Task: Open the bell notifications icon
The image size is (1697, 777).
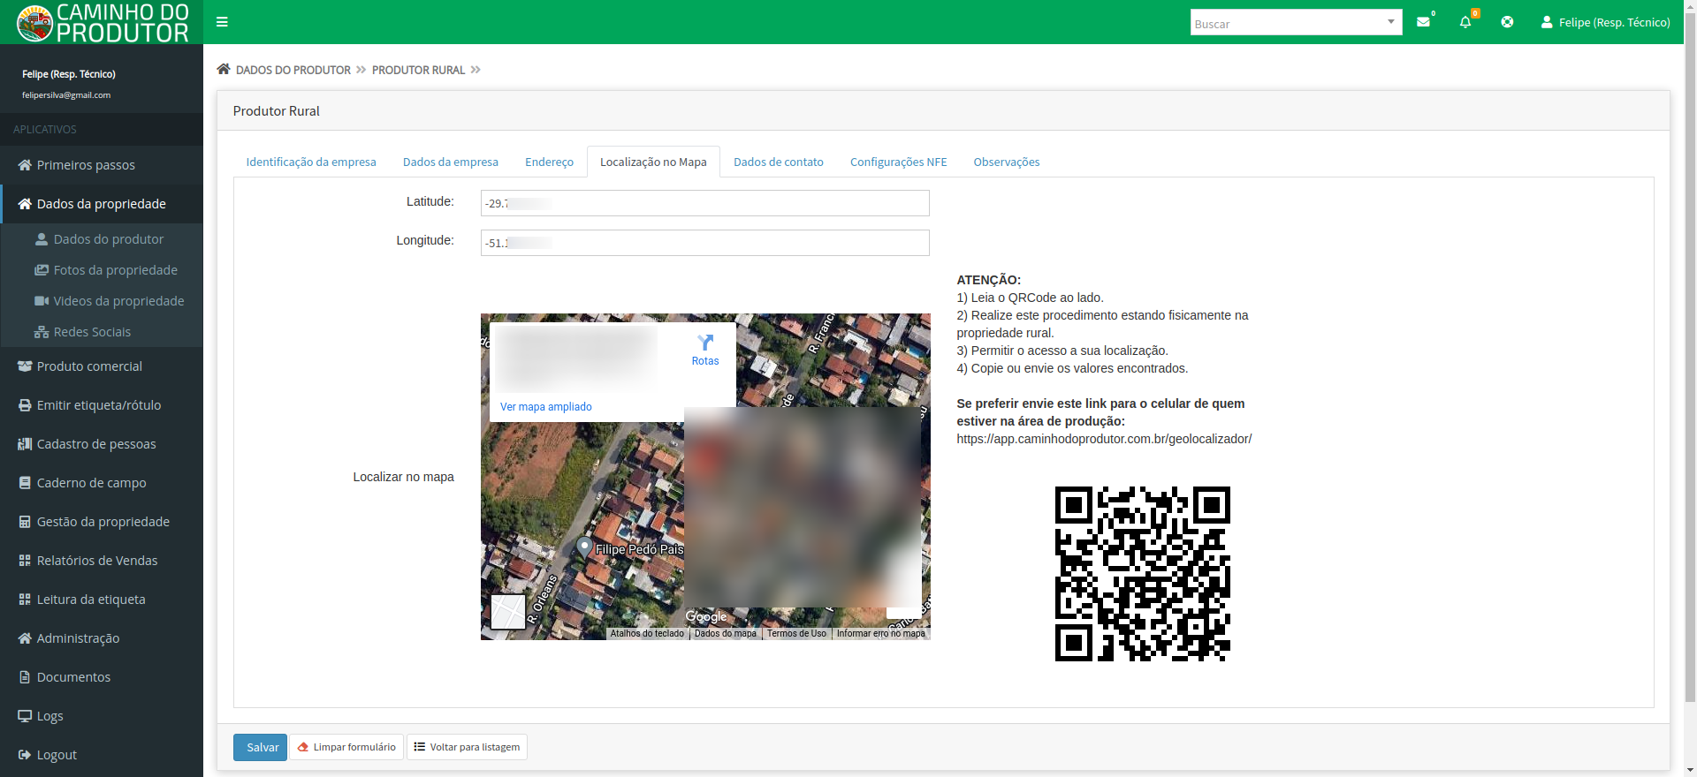Action: [x=1465, y=22]
